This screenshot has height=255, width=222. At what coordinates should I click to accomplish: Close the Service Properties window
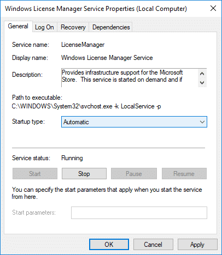point(213,8)
